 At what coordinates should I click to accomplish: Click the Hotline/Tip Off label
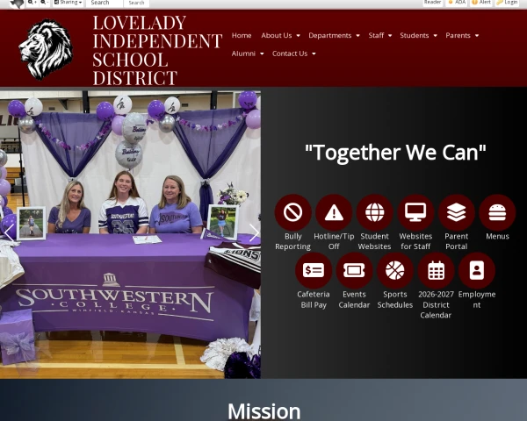pyautogui.click(x=334, y=241)
